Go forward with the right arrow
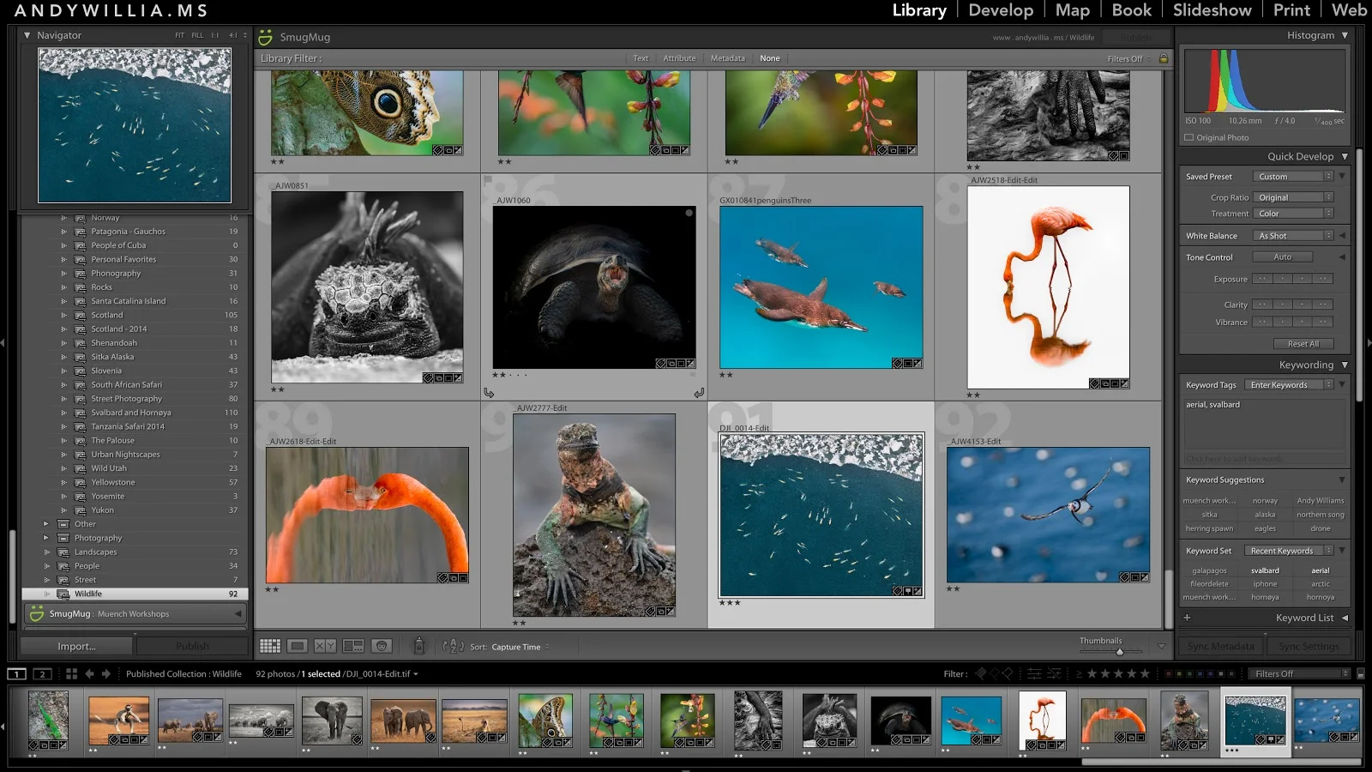The width and height of the screenshot is (1372, 772). point(106,674)
